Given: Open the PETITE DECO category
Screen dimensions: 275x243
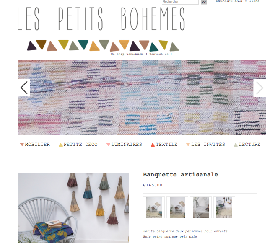Looking at the screenshot, I should 80,145.
